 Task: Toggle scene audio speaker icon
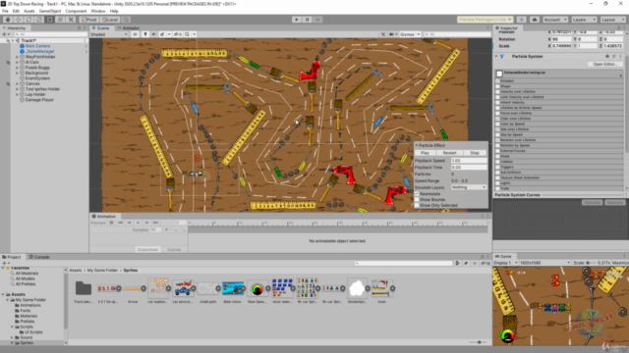(x=153, y=34)
